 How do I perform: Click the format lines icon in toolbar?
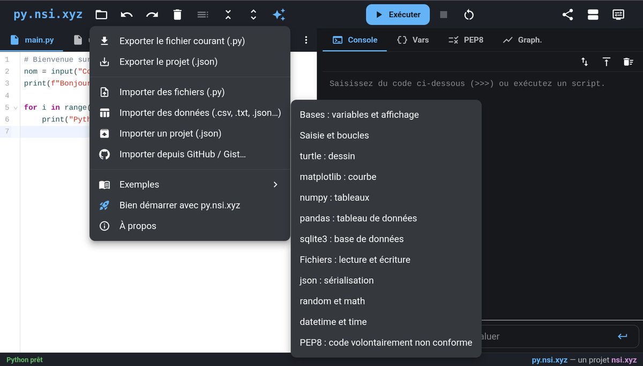point(203,15)
